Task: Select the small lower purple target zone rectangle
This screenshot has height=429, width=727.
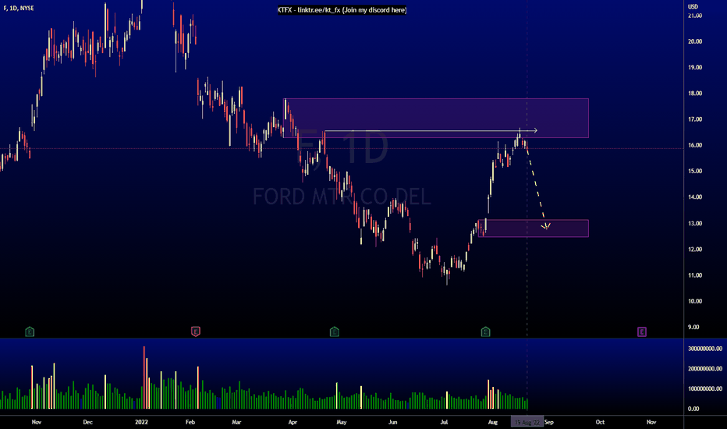Action: (x=534, y=229)
